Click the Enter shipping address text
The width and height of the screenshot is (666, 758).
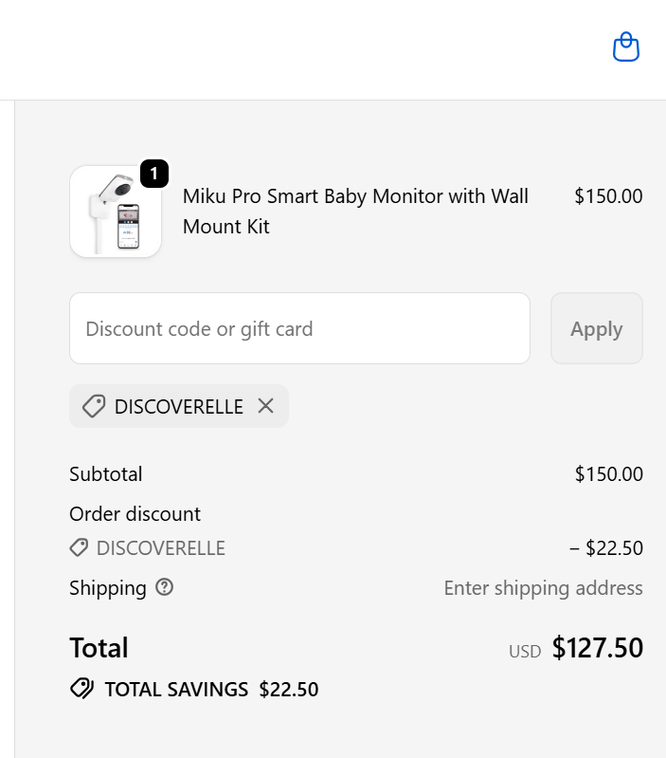tap(543, 588)
